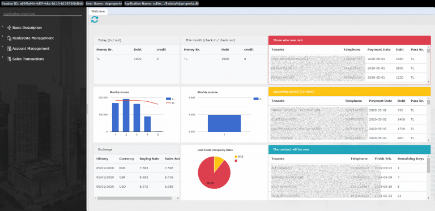
Task: Select the USD exchange rate row
Action: (137, 187)
